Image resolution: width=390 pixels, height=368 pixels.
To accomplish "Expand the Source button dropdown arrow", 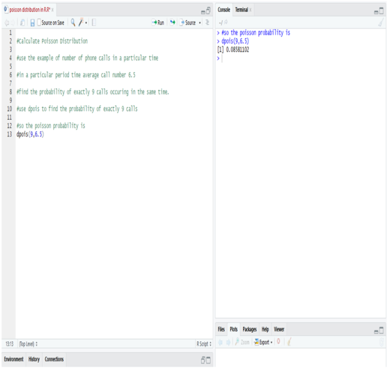I will 200,23.
